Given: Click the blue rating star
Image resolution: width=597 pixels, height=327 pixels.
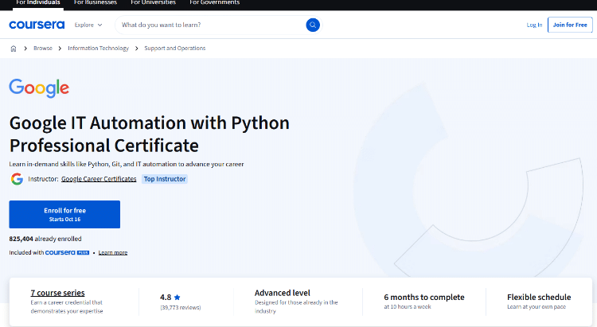Looking at the screenshot, I should coord(178,297).
